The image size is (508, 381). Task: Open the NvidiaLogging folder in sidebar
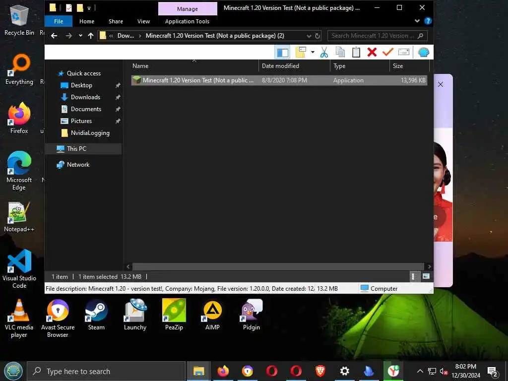(x=90, y=133)
